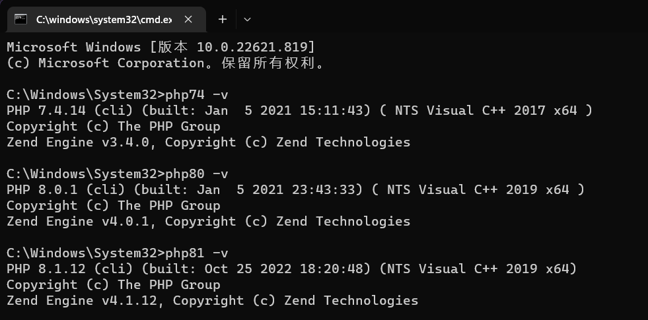Image resolution: width=648 pixels, height=320 pixels.
Task: Open a new tab with plus button
Action: click(x=223, y=19)
